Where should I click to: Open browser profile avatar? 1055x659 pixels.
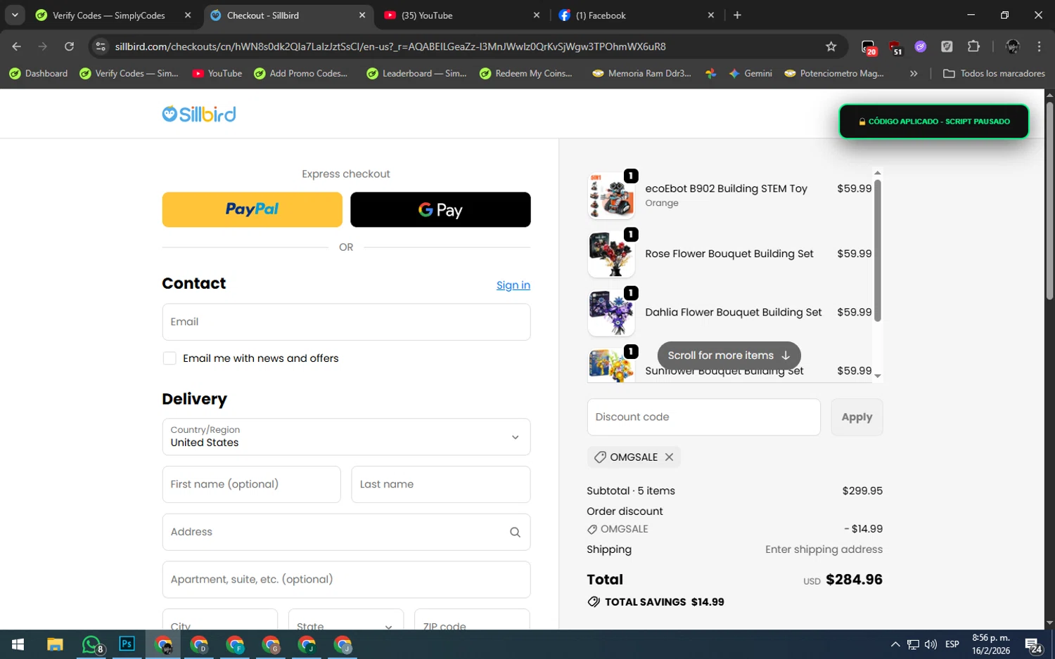[x=1013, y=46]
